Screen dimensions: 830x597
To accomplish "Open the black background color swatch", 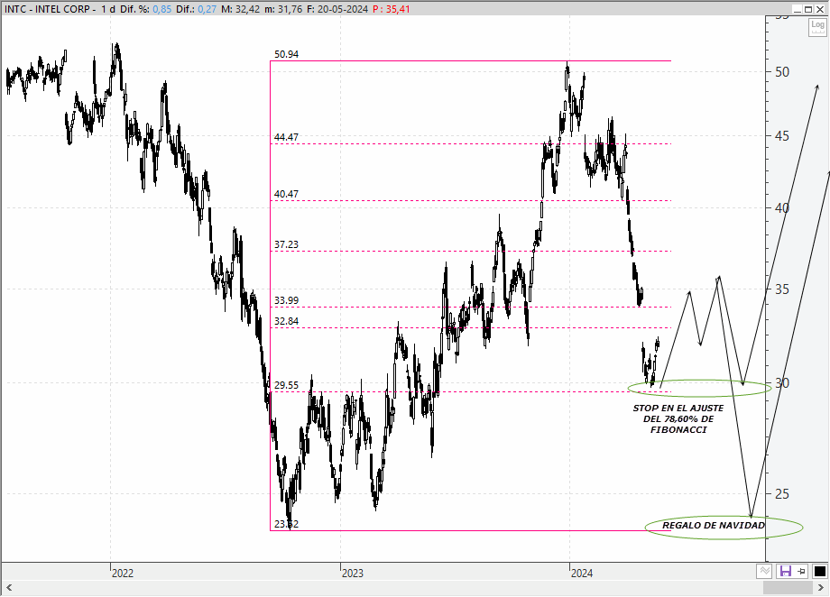I will [819, 571].
